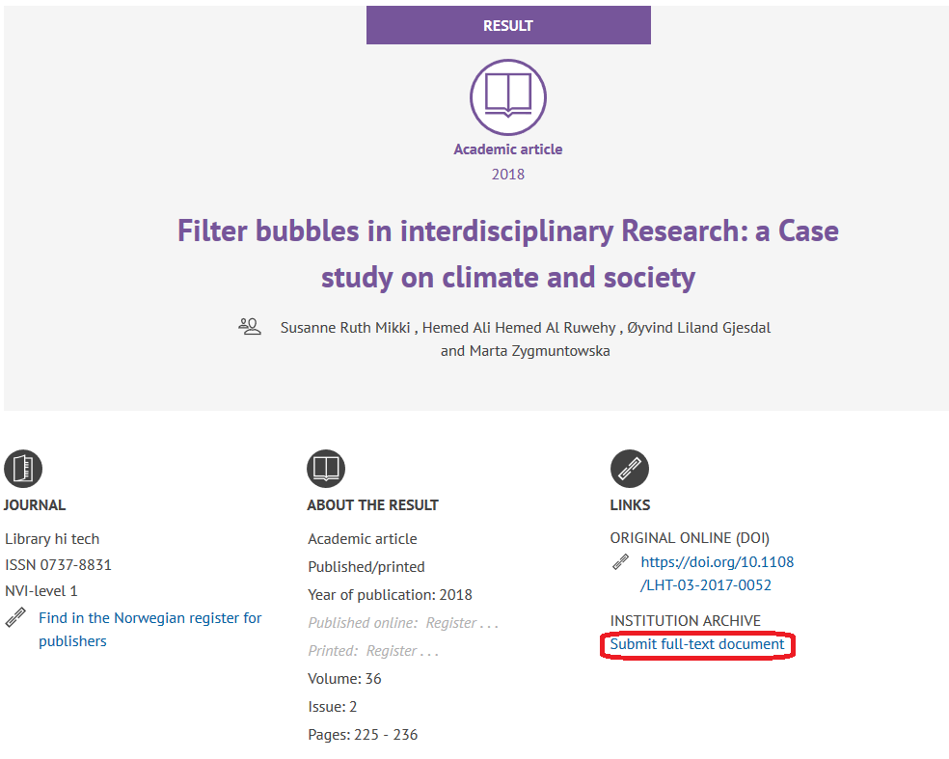Click the Library hi tech journal name
The height and width of the screenshot is (759, 949).
52,539
